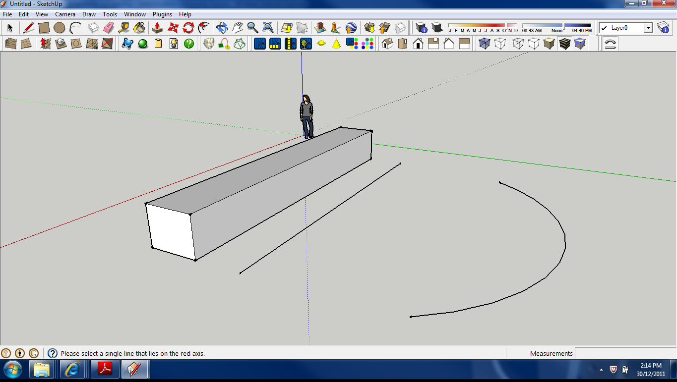Click Preview in Google Earth icon
The image size is (677, 382).
[x=351, y=28]
